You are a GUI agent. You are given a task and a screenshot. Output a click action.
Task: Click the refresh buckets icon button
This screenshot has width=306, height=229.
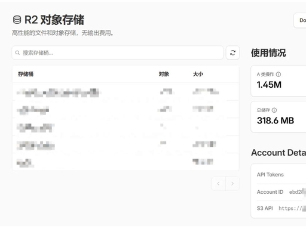[232, 52]
